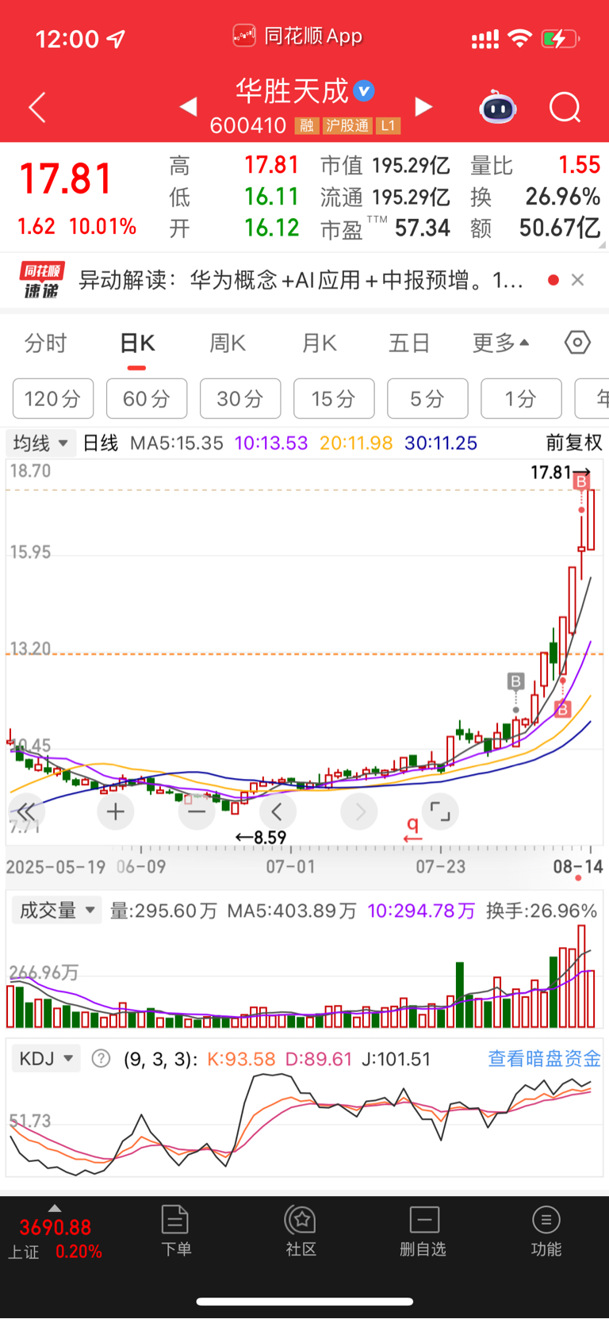Tap 市盈 57.34 value
Screen dimensions: 609x1319
tap(422, 228)
